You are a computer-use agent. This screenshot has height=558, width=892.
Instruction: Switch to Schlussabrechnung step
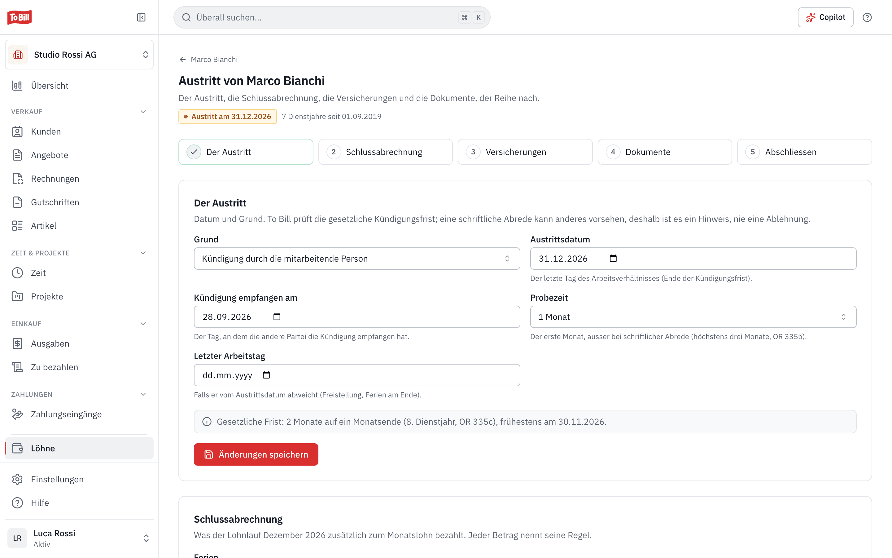[386, 152]
